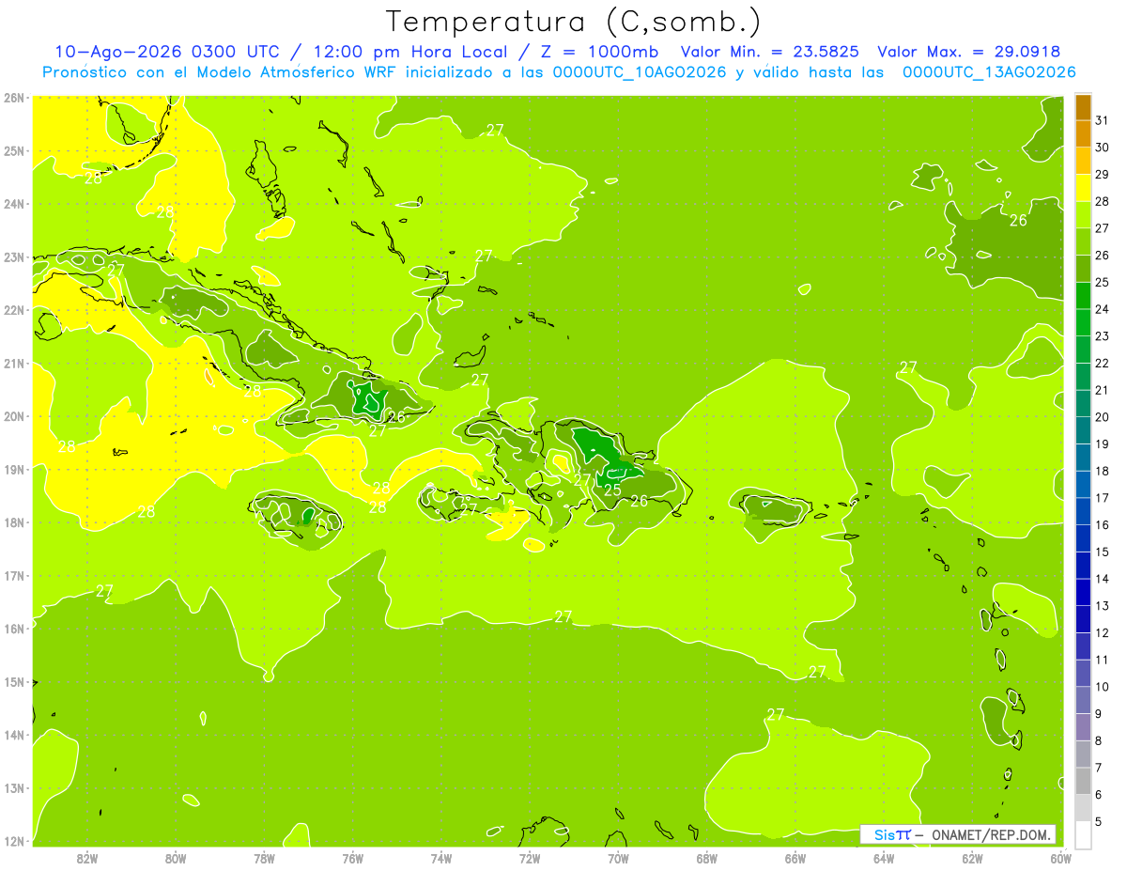Click the "68W" longitude axis label

coord(707,858)
